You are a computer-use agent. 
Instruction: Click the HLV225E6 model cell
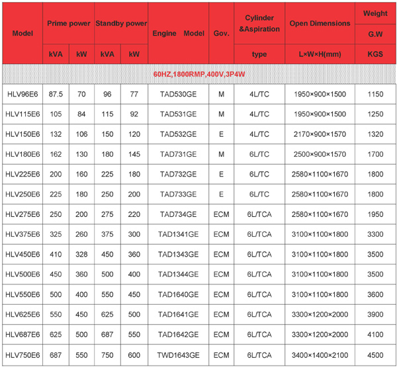coord(22,174)
